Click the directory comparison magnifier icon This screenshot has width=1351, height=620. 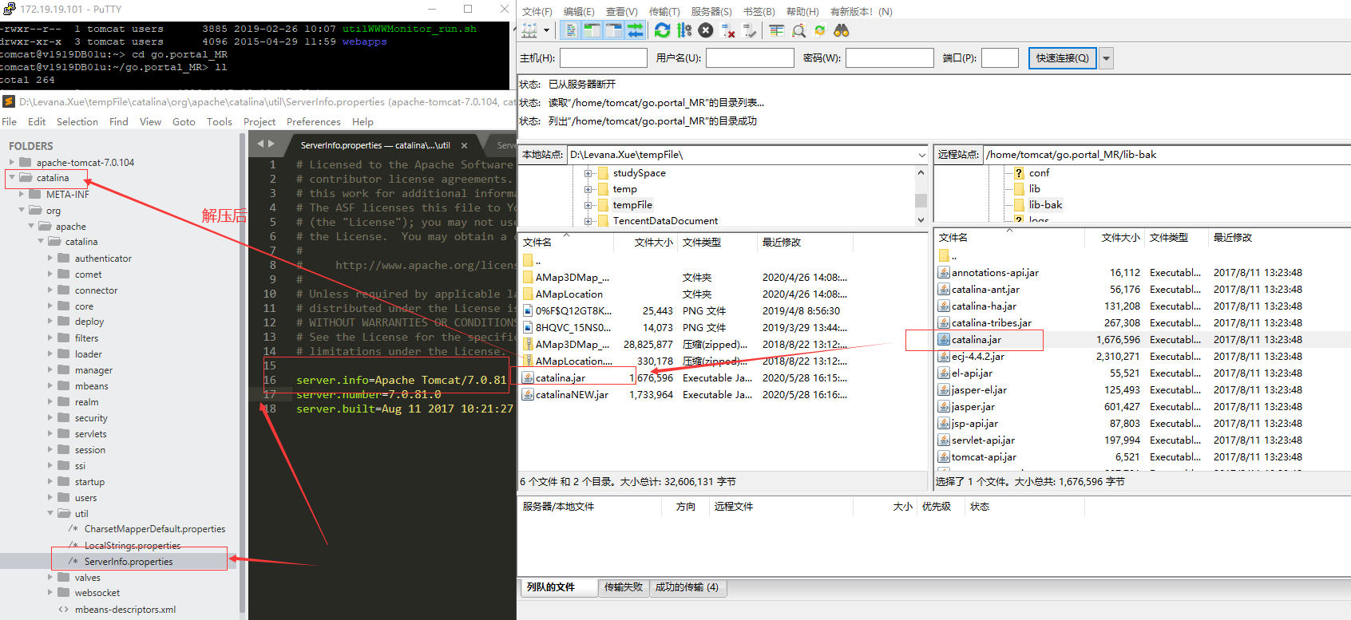pyautogui.click(x=798, y=30)
